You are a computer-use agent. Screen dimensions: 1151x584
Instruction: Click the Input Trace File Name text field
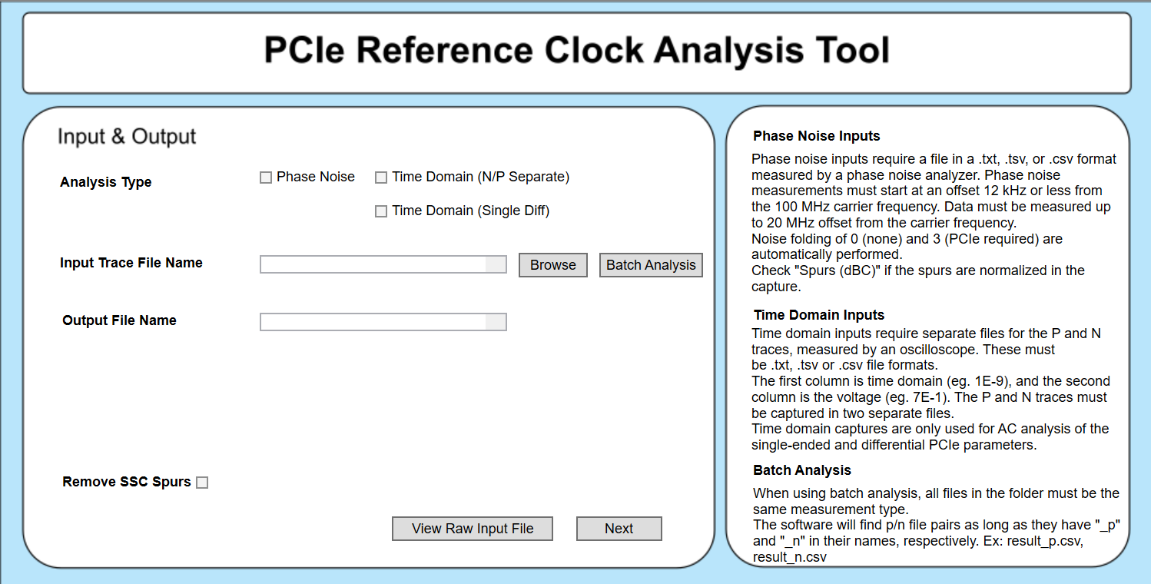pyautogui.click(x=373, y=265)
